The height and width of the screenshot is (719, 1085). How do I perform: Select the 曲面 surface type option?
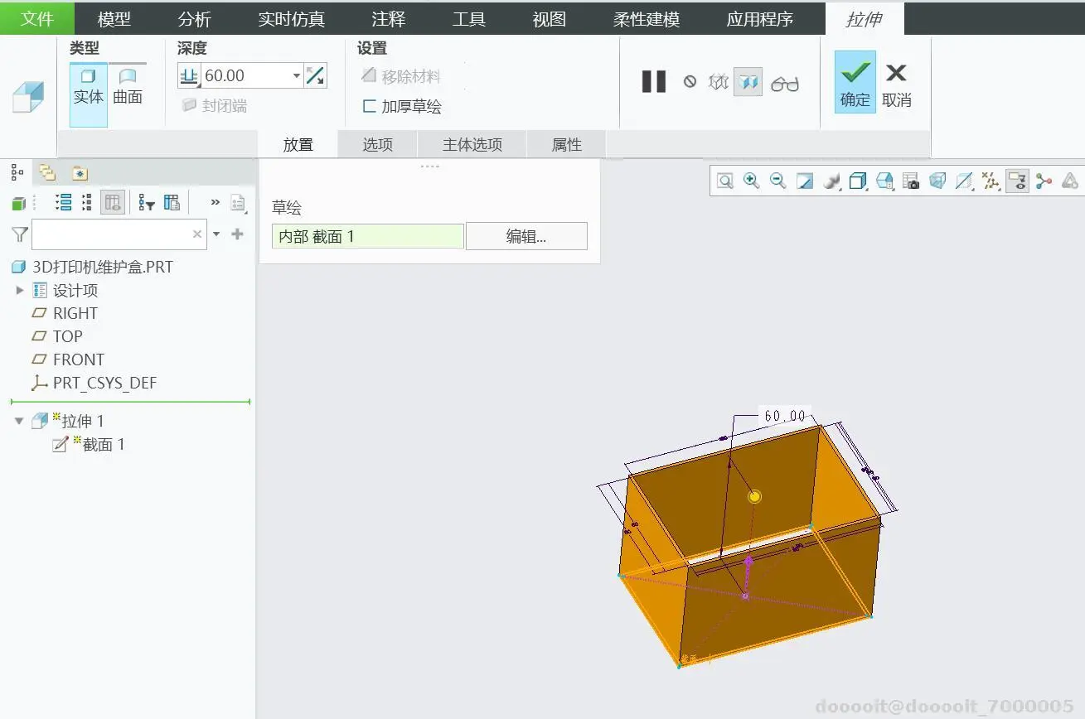[x=128, y=88]
